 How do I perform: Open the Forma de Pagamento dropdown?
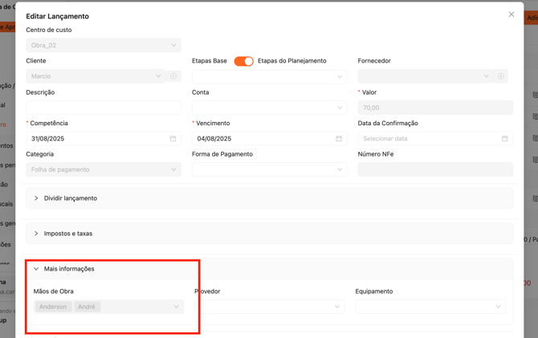(x=269, y=169)
